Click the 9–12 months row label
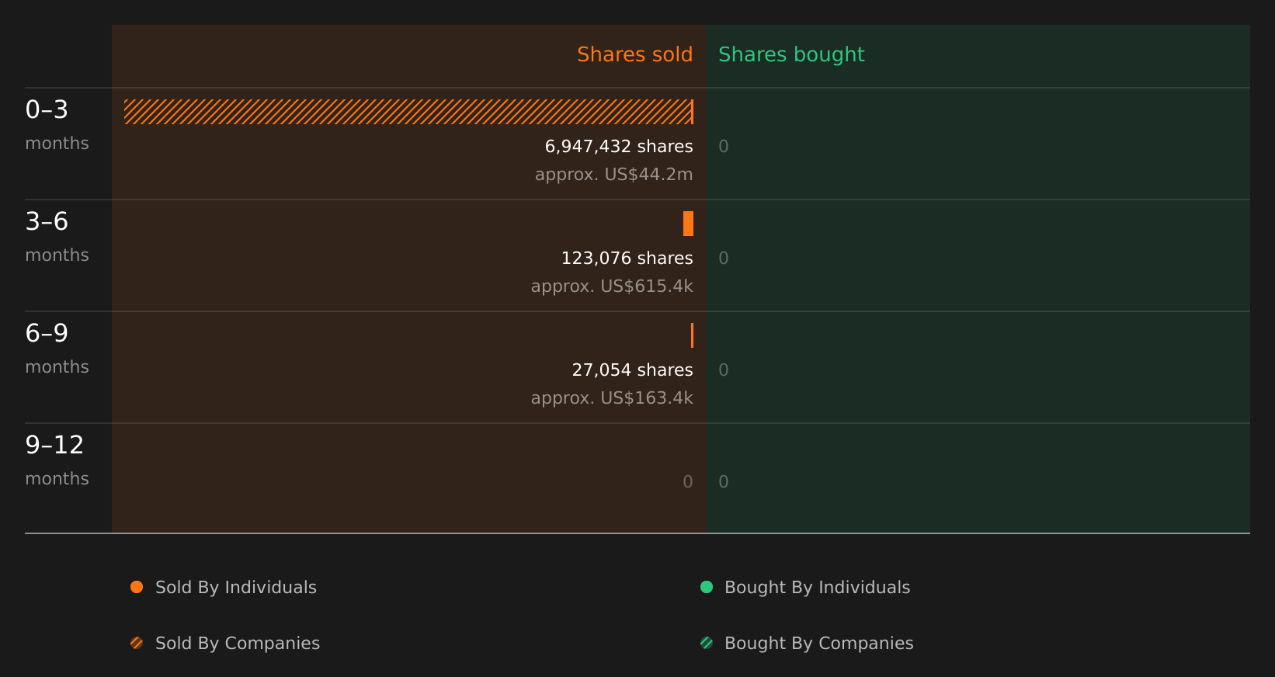The height and width of the screenshot is (677, 1275). pyautogui.click(x=57, y=460)
